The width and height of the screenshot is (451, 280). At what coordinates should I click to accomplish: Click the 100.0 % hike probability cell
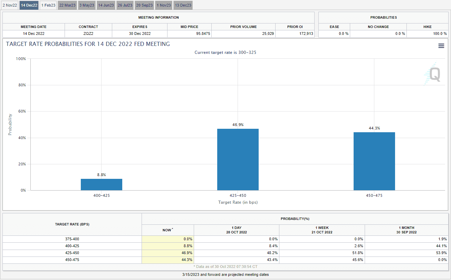[428, 33]
